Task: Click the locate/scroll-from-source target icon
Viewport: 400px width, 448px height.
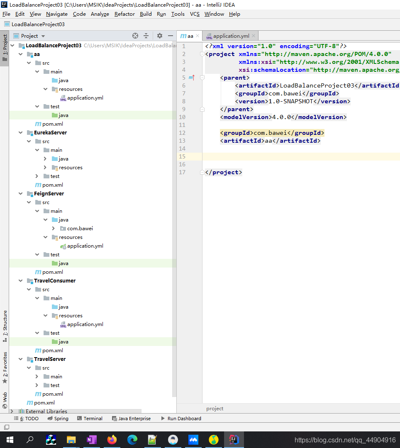Action: coord(135,36)
